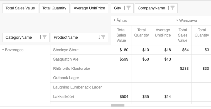Viewport: 211px width, 109px height.
Task: Click the $233 Rhönbräu Klosterbier sales cell
Action: [183, 69]
